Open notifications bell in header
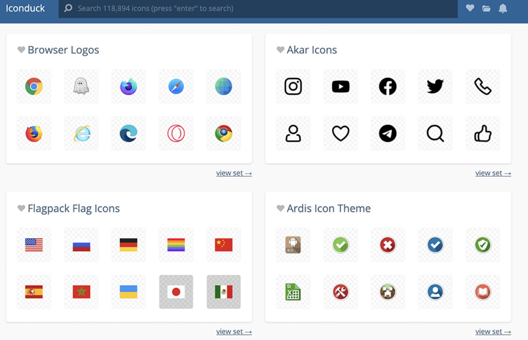Viewport: 528px width, 340px height. (x=503, y=8)
